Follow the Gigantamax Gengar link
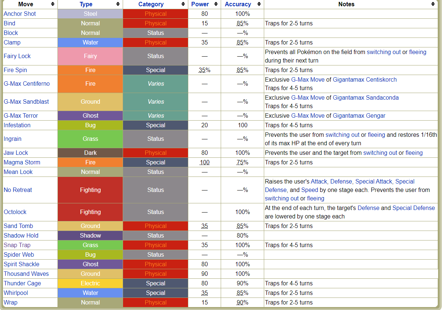Image resolution: width=444 pixels, height=310 pixels. pos(359,115)
